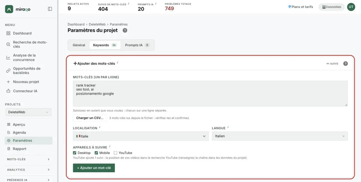This screenshot has width=361, height=182.
Task: Switch to the Général tab
Action: (79, 45)
